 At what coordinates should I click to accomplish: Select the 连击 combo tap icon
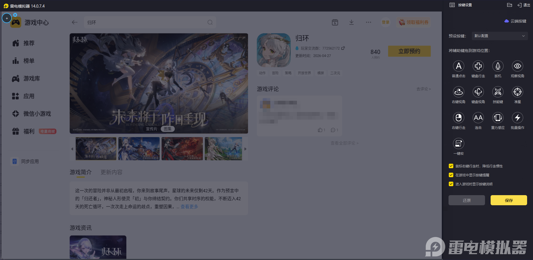pyautogui.click(x=478, y=118)
